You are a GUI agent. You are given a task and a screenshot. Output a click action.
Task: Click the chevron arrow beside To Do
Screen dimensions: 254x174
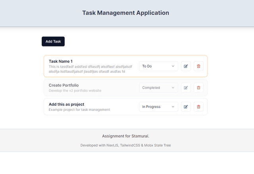(x=173, y=66)
